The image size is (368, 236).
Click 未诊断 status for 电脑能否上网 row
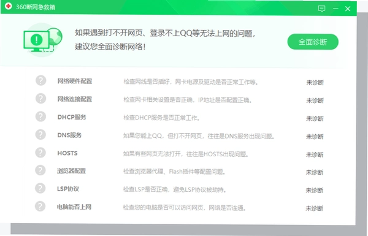coord(314,208)
